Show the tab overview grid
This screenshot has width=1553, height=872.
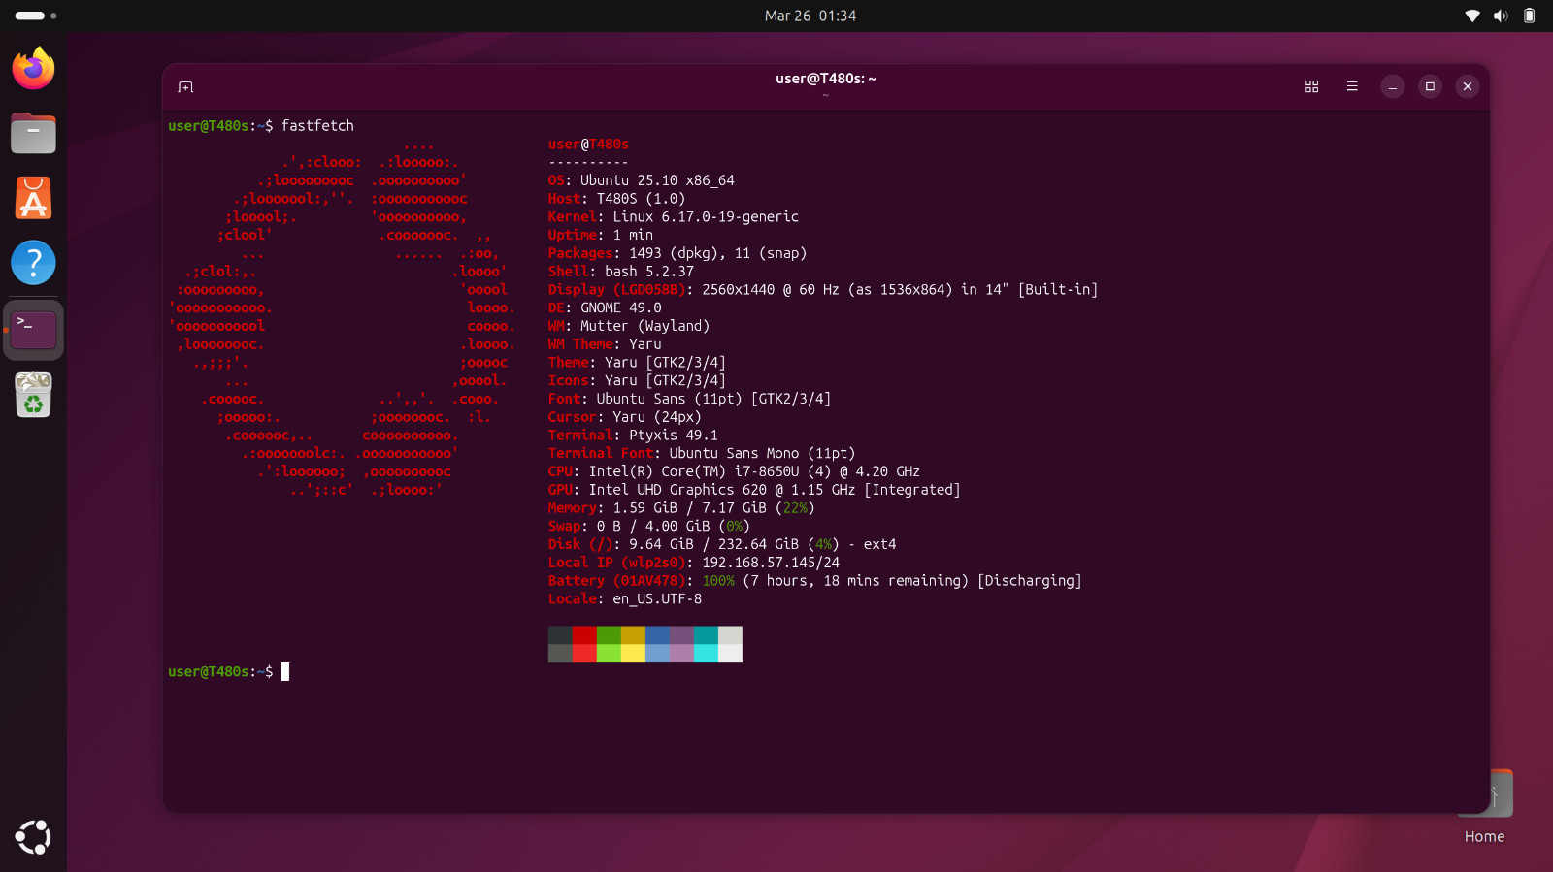tap(1311, 86)
